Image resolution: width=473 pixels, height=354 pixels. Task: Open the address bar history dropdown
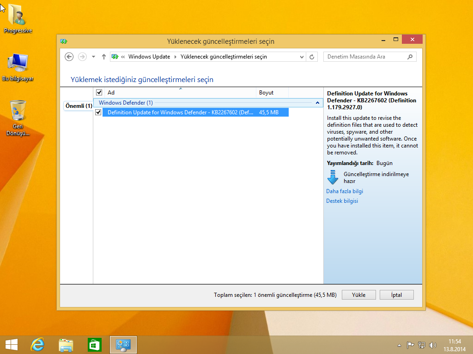(302, 57)
